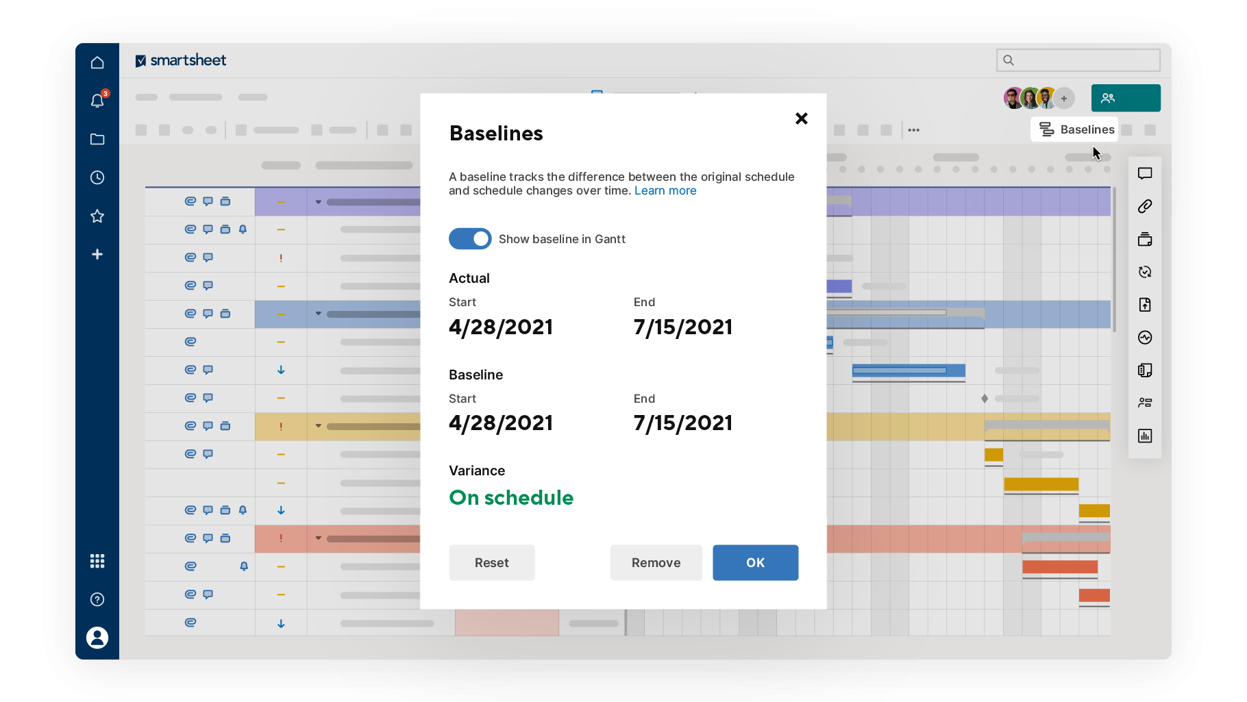Open Help from the left sidebar
Image resolution: width=1247 pixels, height=702 pixels.
97,599
